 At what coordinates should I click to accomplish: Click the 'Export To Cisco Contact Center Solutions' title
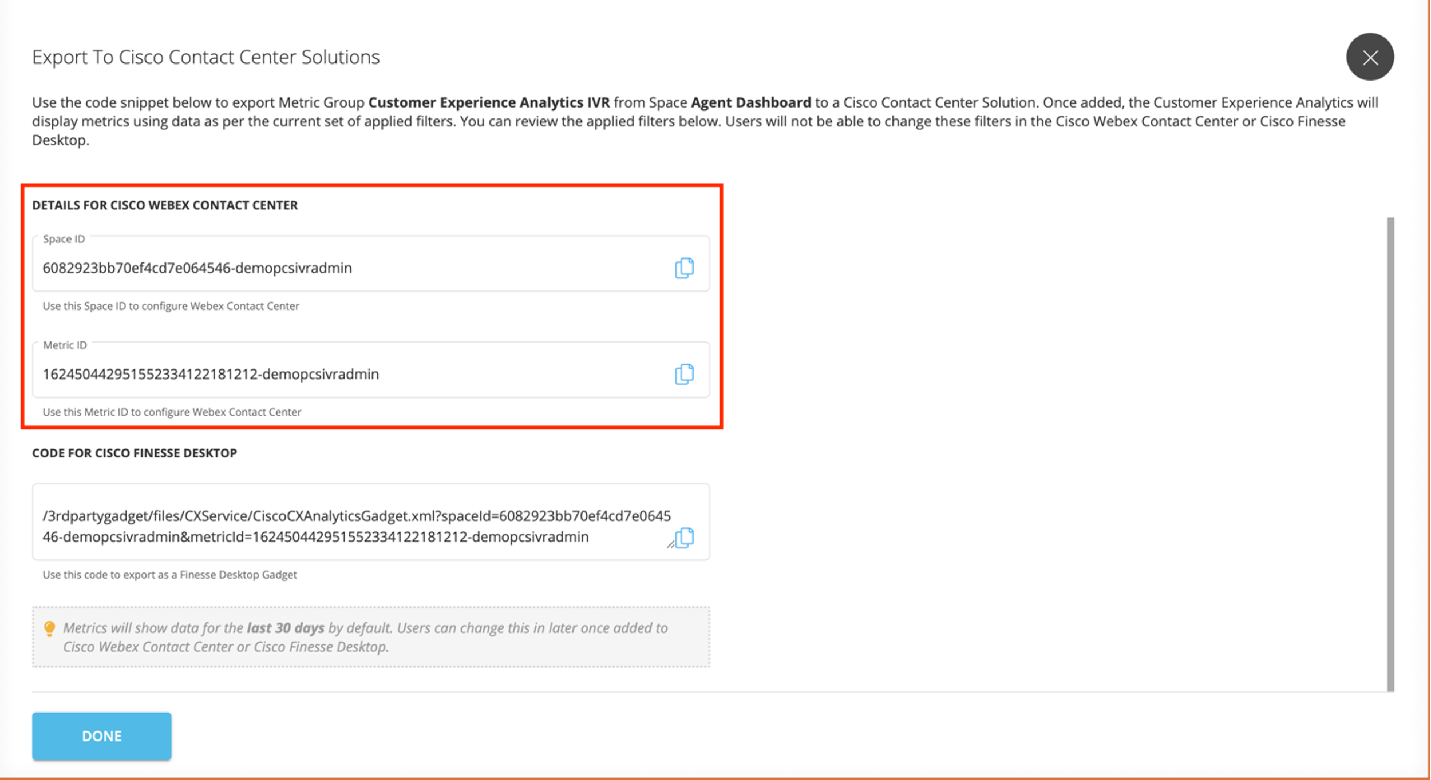tap(205, 57)
